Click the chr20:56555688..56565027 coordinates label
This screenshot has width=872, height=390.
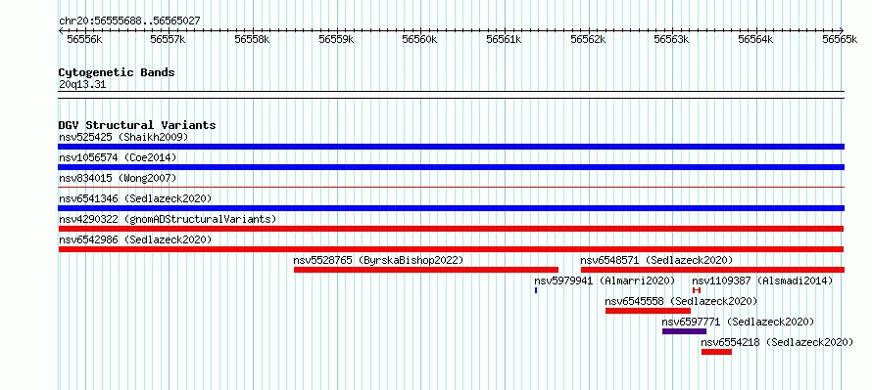click(129, 22)
